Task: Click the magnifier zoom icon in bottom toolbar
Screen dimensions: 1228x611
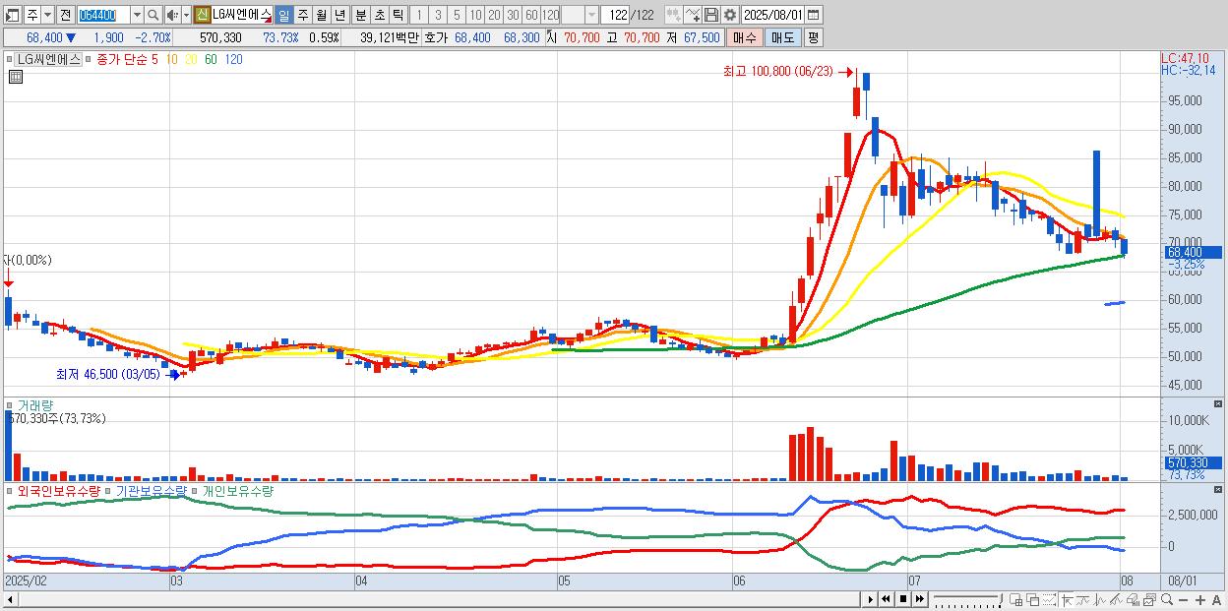Action: pyautogui.click(x=1167, y=599)
